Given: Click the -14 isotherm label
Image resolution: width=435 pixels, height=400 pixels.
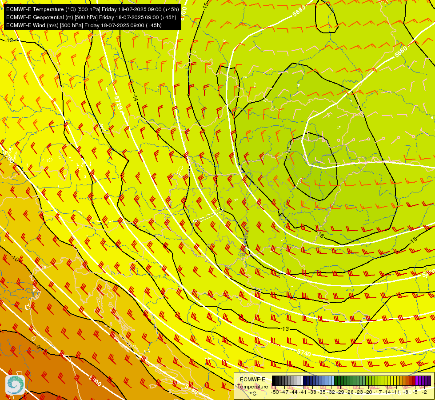Looking at the screenshot, I should coord(135,98).
